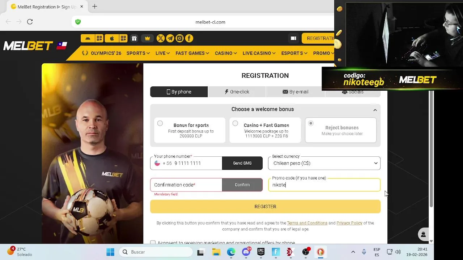Open the Privacy Policy link
This screenshot has width=463, height=260.
coord(349,223)
